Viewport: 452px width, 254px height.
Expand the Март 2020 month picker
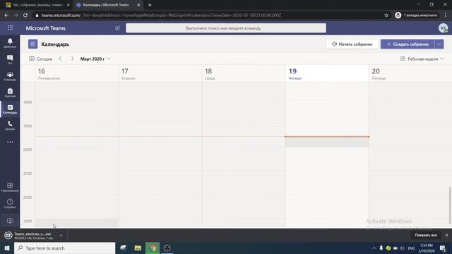(95, 59)
